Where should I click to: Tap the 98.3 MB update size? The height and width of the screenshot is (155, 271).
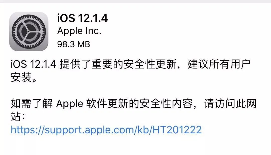tap(74, 44)
